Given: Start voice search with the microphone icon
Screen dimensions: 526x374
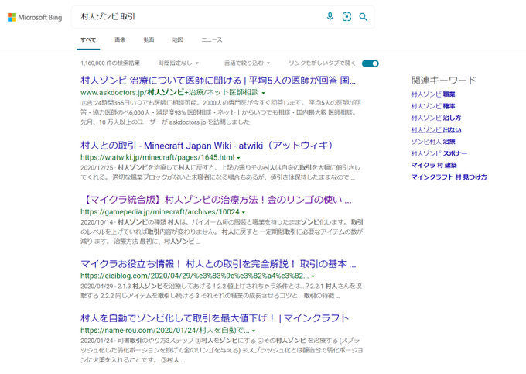Looking at the screenshot, I should [330, 17].
